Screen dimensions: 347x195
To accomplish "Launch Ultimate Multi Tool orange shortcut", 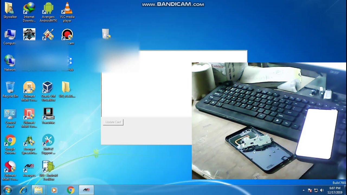I will point(29,91).
